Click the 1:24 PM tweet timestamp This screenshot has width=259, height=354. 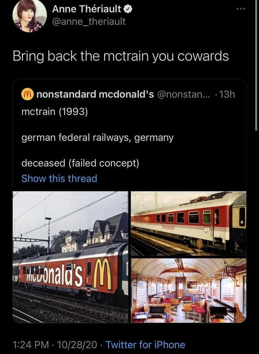31,345
